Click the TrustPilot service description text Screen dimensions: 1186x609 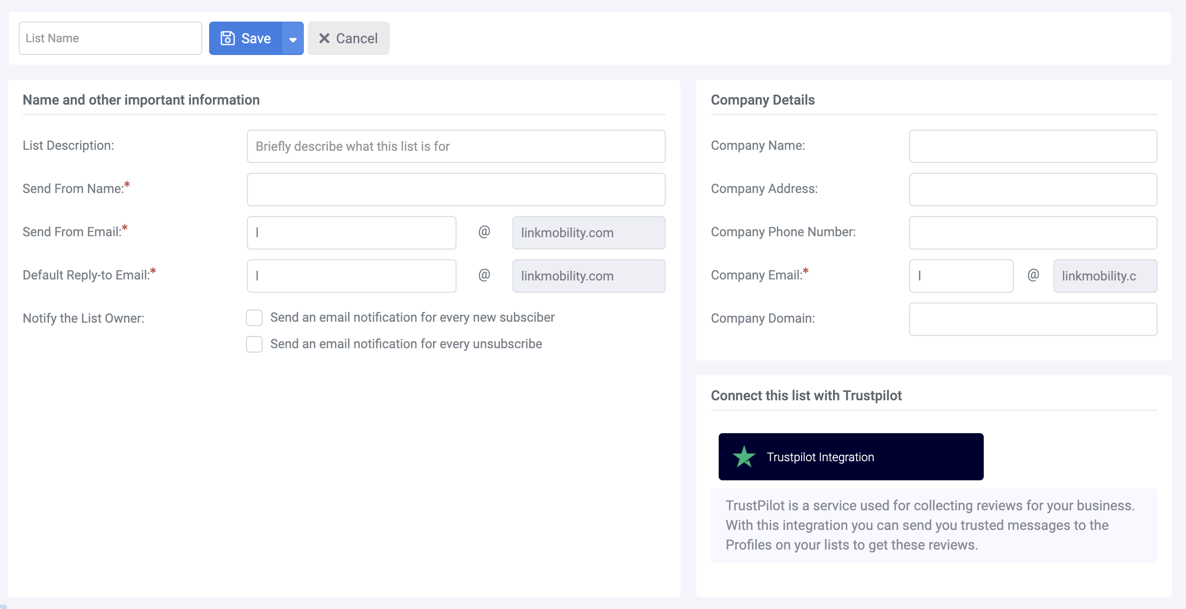pyautogui.click(x=930, y=525)
